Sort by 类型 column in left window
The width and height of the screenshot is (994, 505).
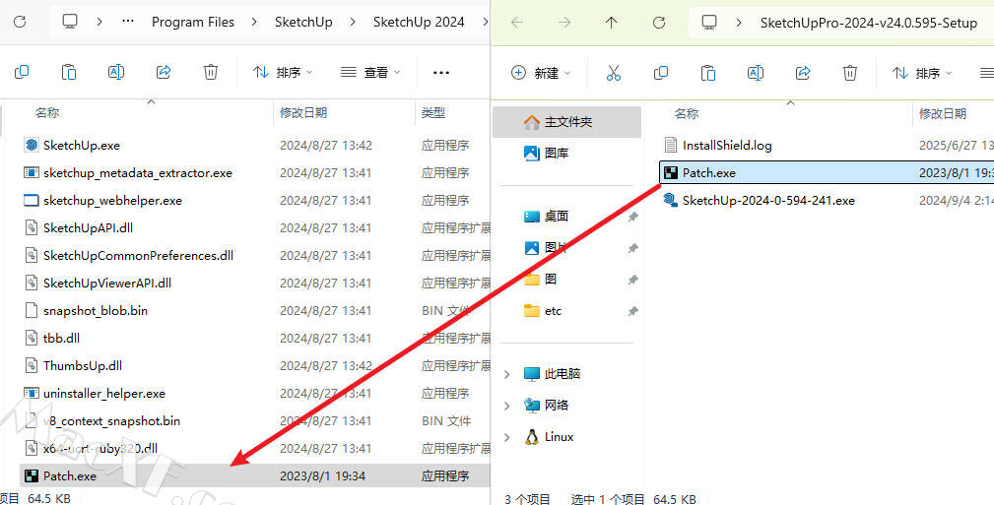(433, 113)
